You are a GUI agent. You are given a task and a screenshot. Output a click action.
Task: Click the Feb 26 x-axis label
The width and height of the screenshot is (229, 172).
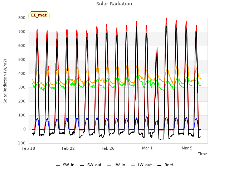point(108,148)
